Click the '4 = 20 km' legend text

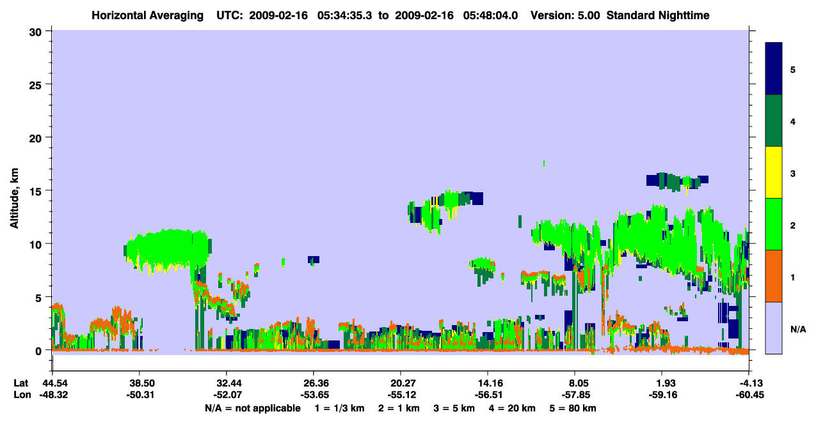point(513,407)
